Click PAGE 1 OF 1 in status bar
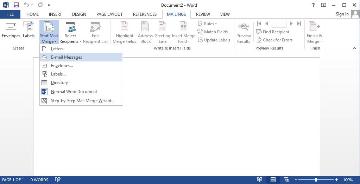Image resolution: width=360 pixels, height=184 pixels. coord(13,180)
